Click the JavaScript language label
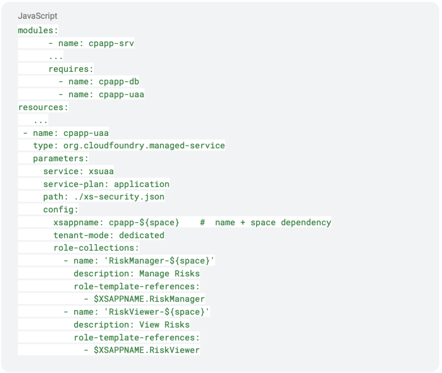 [37, 16]
